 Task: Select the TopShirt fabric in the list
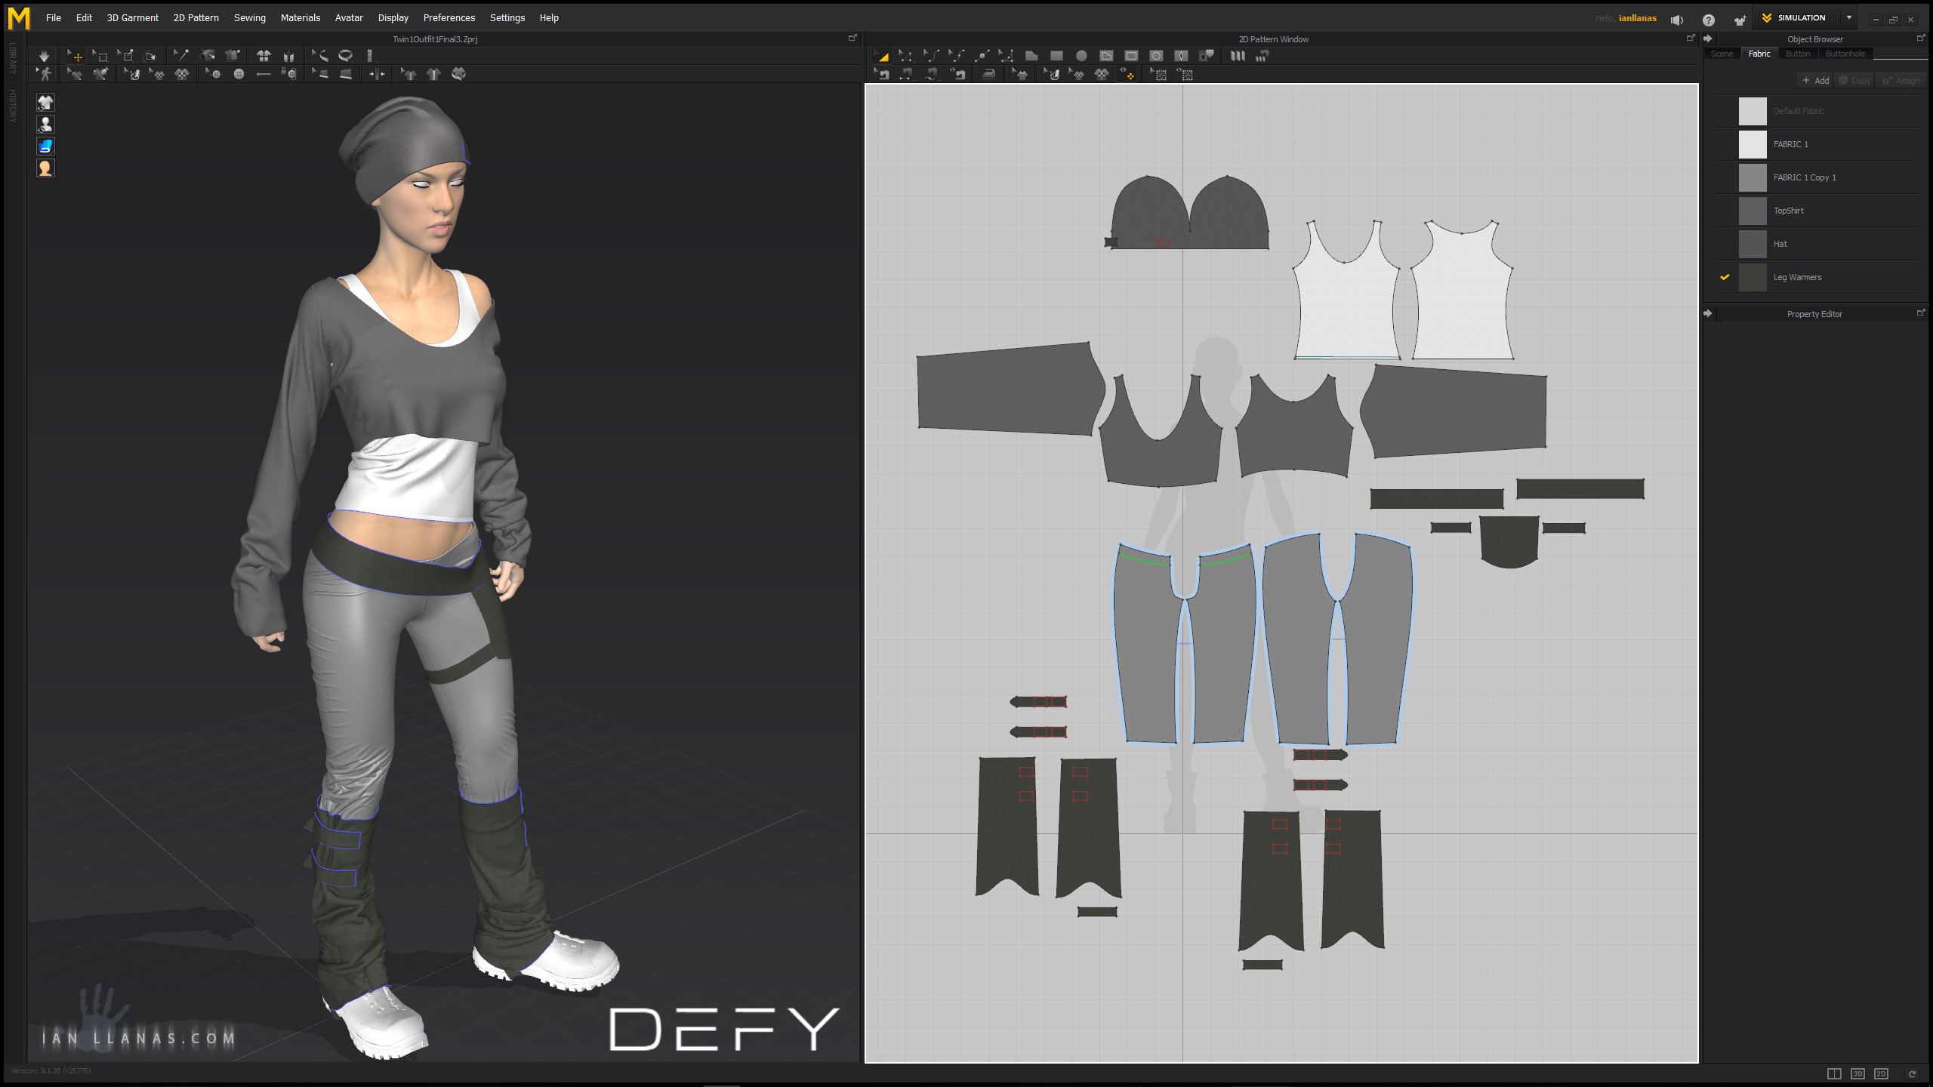[1790, 211]
